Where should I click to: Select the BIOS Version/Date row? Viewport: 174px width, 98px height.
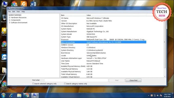pyautogui.click(x=104, y=42)
